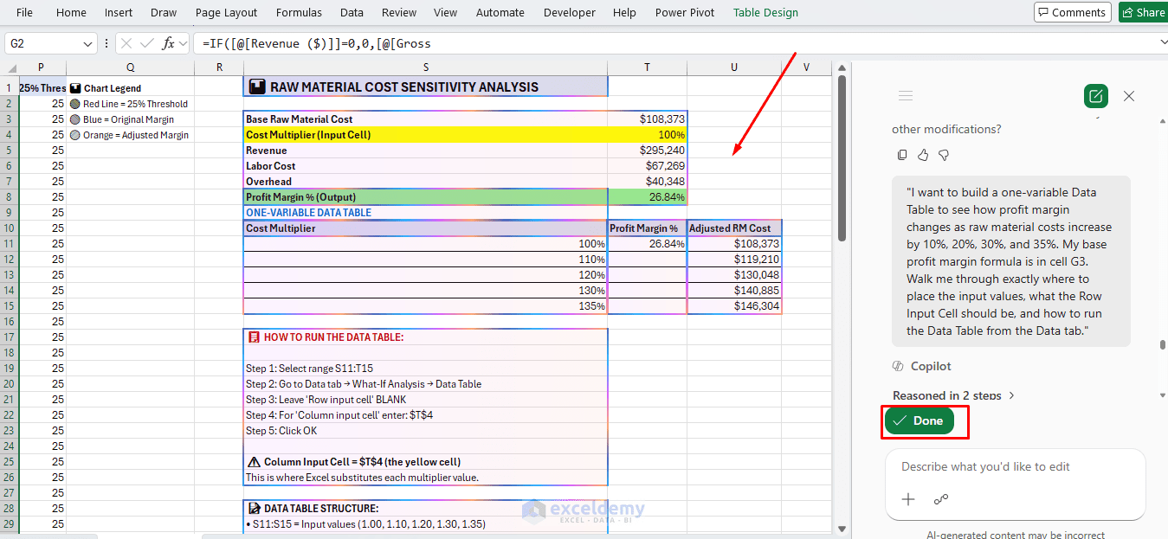
Task: Select the 110% Cost Multiplier cell
Action: pos(426,260)
